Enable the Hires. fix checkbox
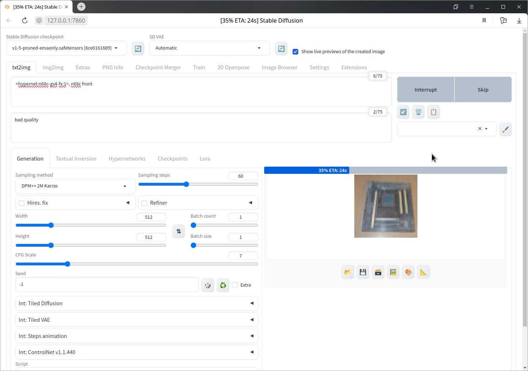Image resolution: width=528 pixels, height=371 pixels. (22, 203)
